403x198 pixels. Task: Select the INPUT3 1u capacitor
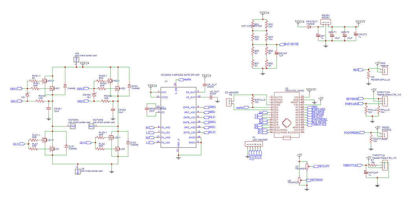coord(356,34)
